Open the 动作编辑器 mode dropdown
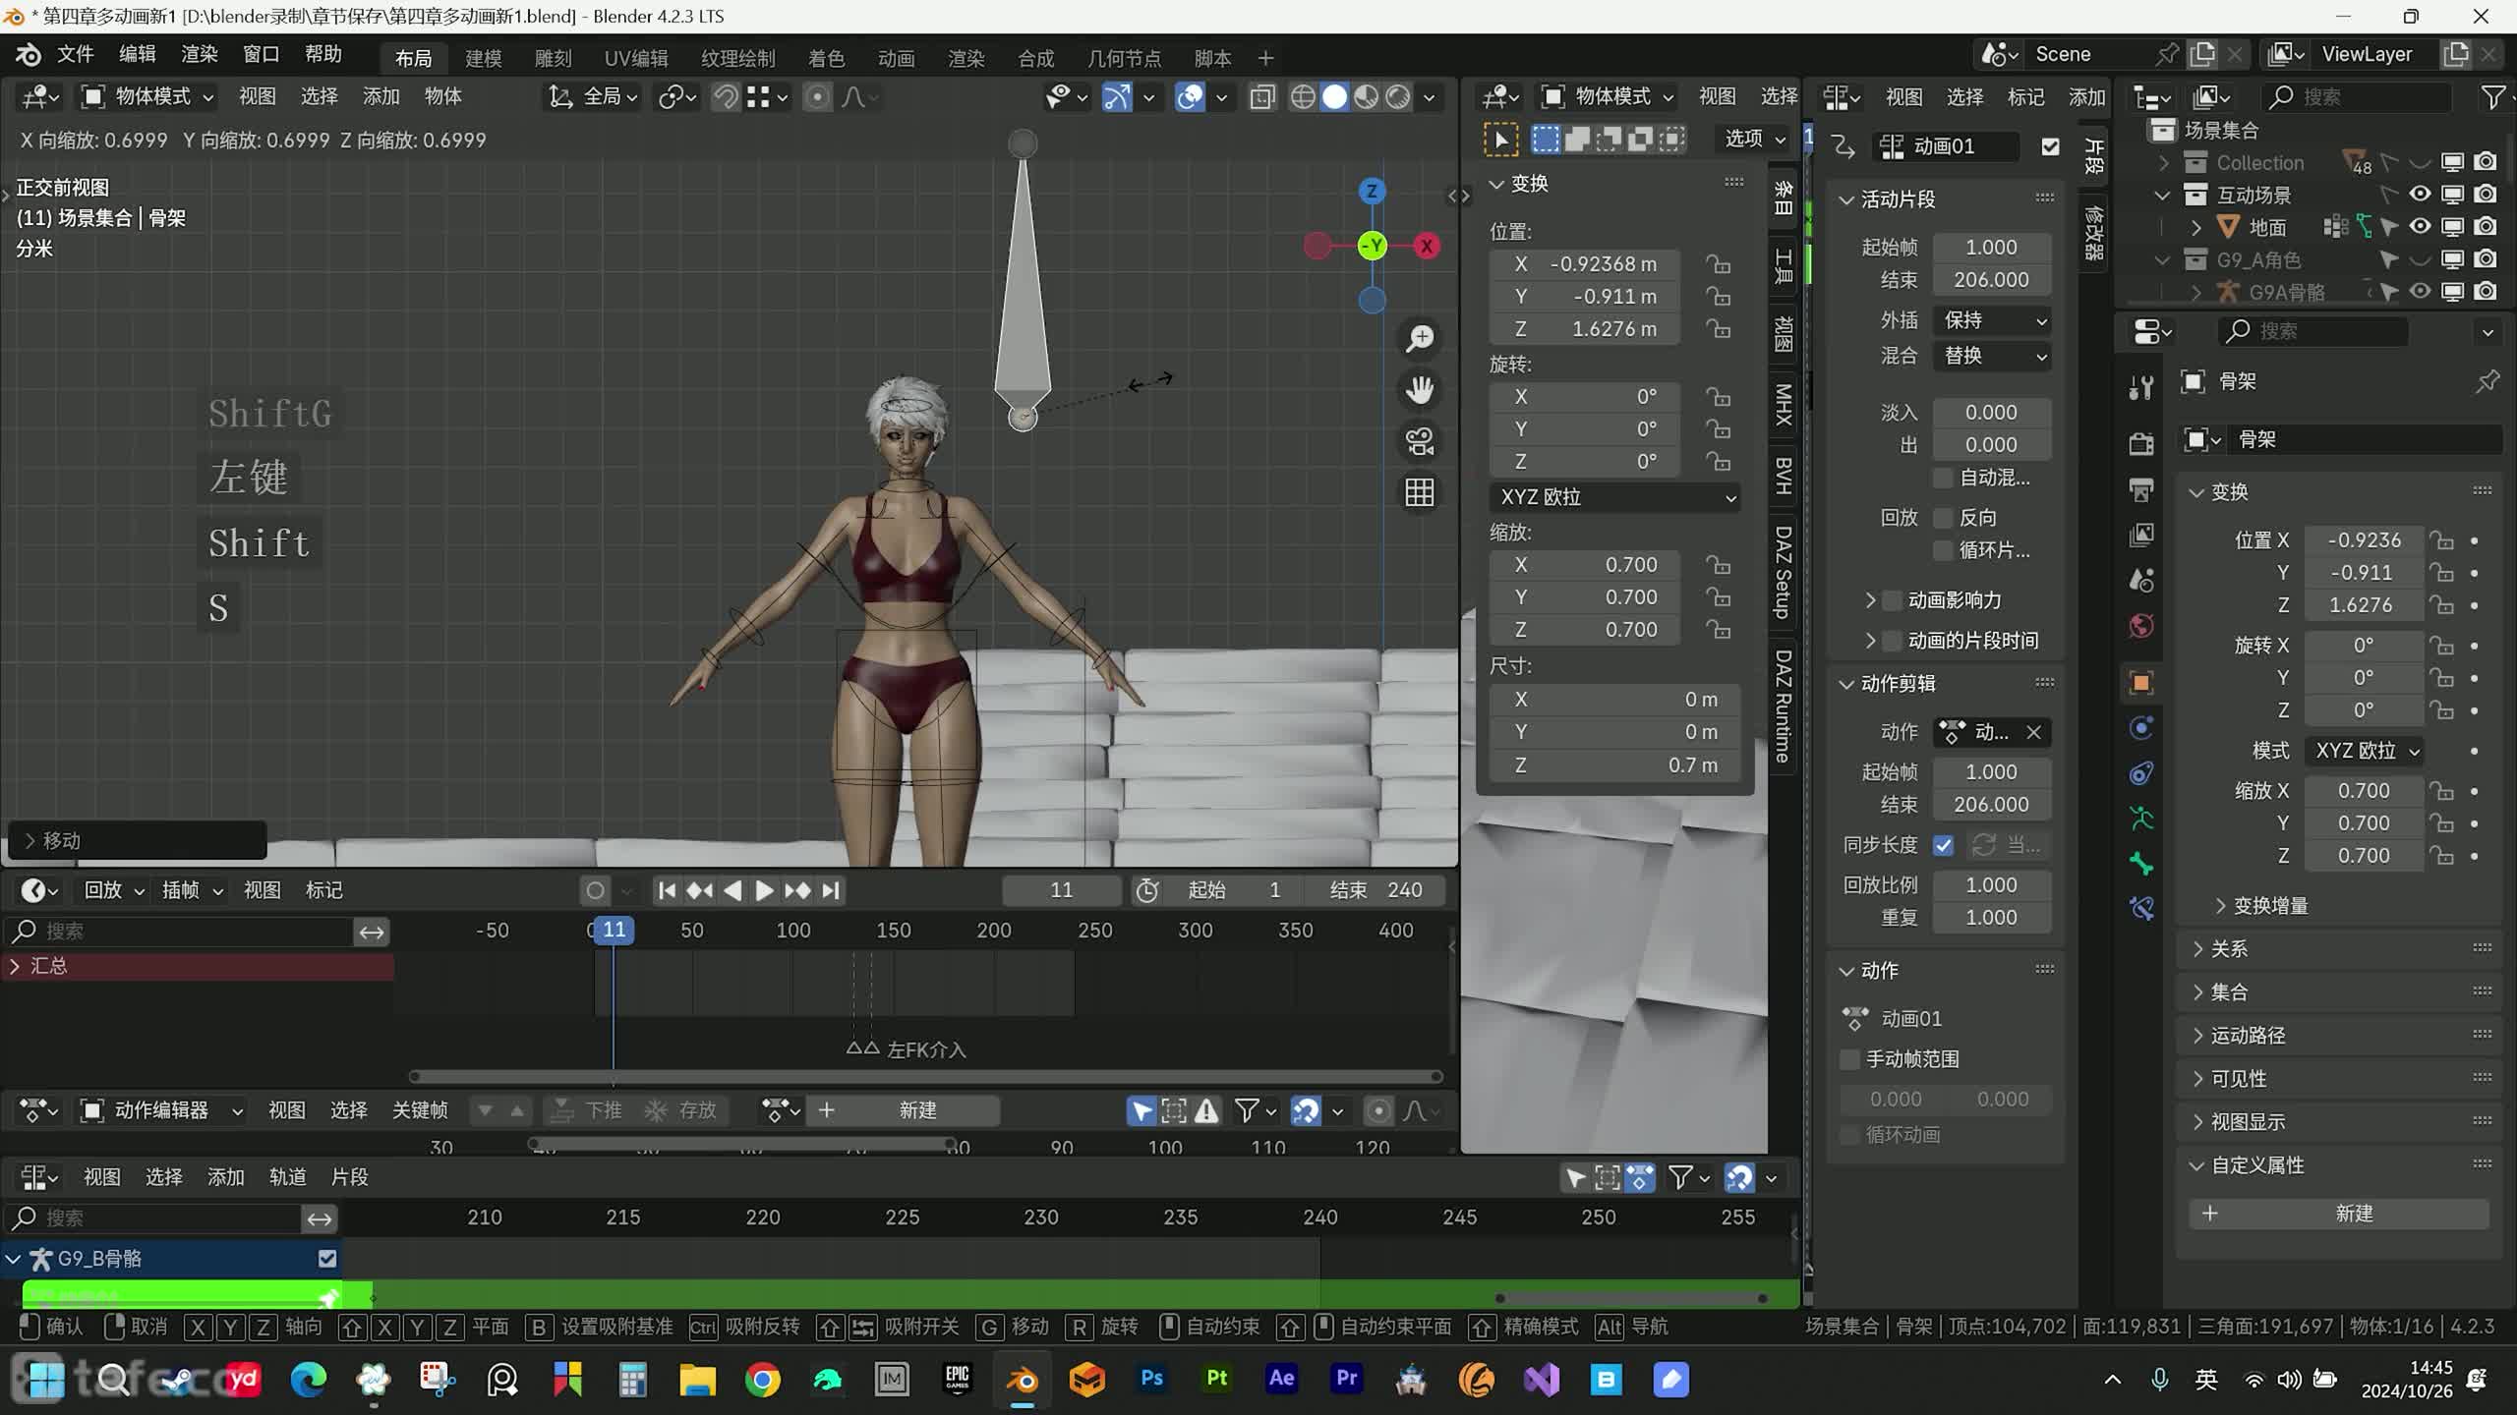 coord(161,1110)
